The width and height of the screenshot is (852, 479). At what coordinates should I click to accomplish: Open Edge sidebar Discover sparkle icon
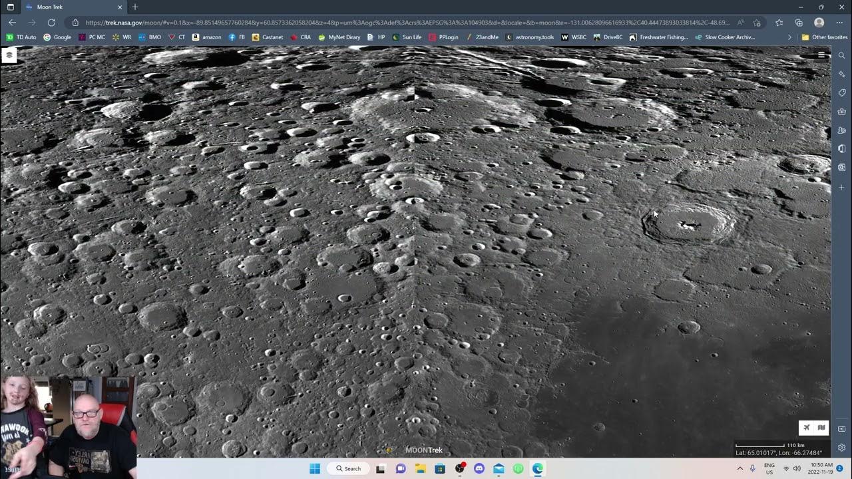point(842,74)
